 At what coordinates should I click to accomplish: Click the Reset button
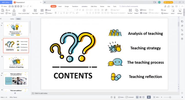pyautogui.click(x=48, y=10)
